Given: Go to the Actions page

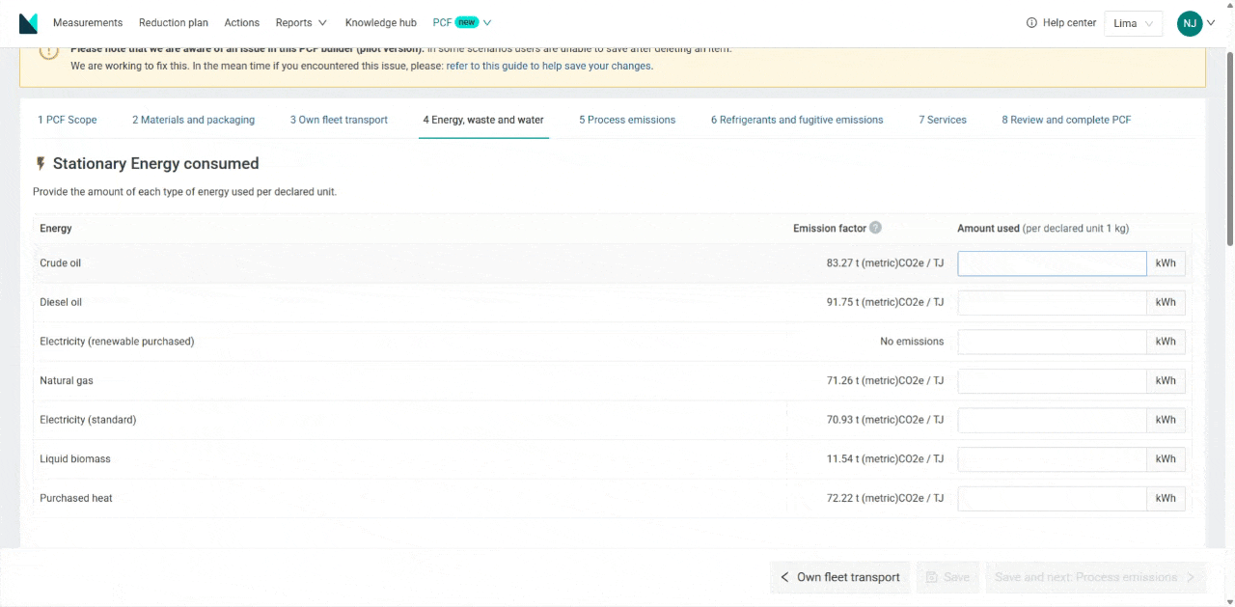Looking at the screenshot, I should [x=241, y=23].
